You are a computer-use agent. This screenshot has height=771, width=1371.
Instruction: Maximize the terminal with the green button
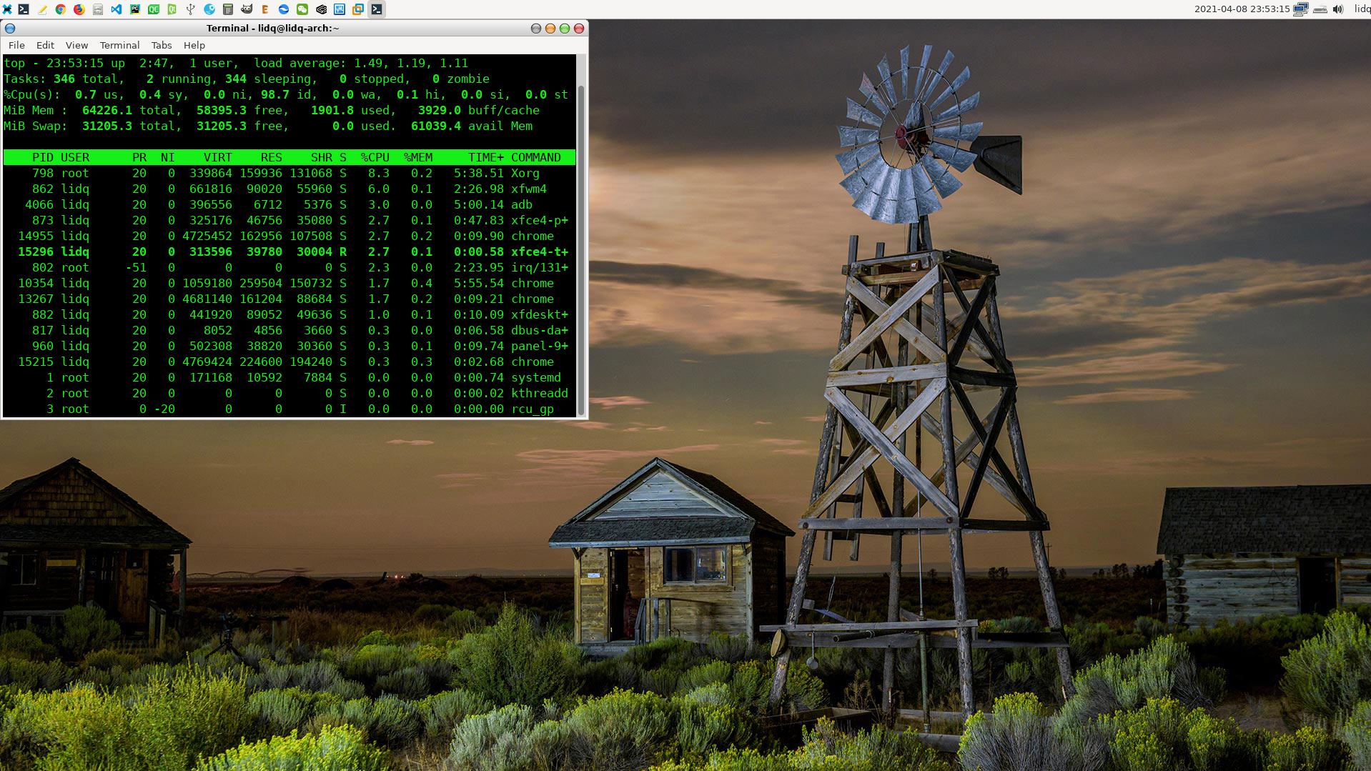click(x=565, y=29)
